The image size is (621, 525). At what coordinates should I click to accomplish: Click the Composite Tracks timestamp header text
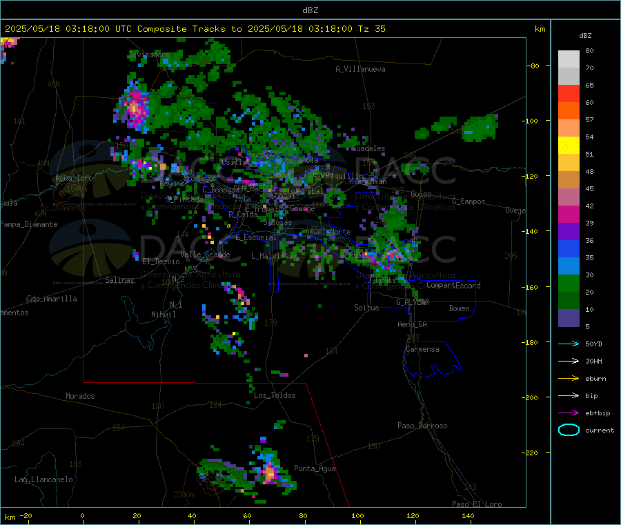[195, 29]
